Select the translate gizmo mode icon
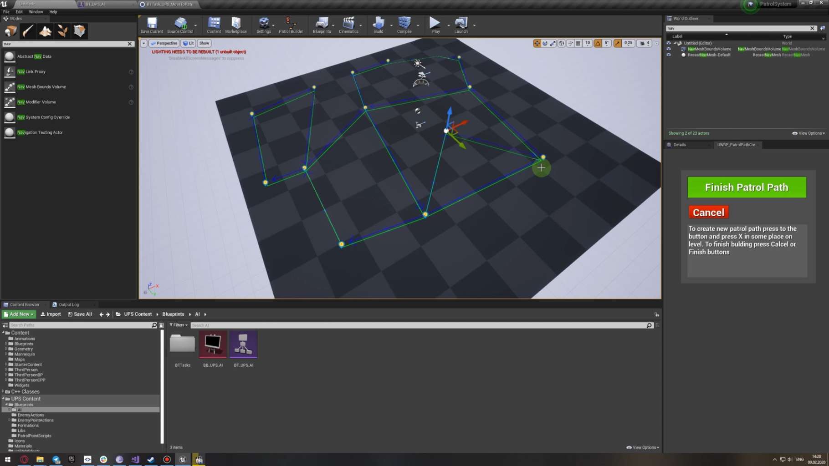The image size is (829, 466). pos(537,43)
